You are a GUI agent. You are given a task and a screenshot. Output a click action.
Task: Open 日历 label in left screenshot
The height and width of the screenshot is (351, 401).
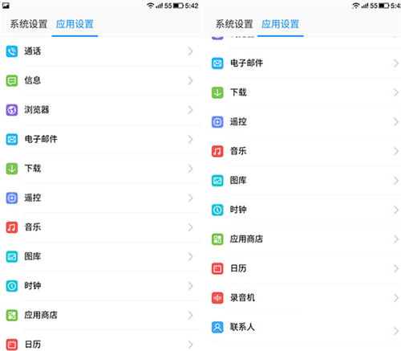tap(33, 345)
